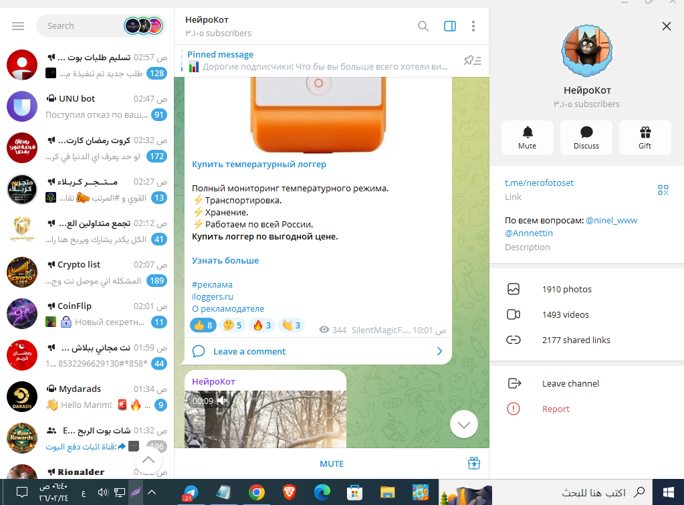Open كروت رمضان كارت chat
Image resolution: width=684 pixels, height=505 pixels.
point(87,148)
